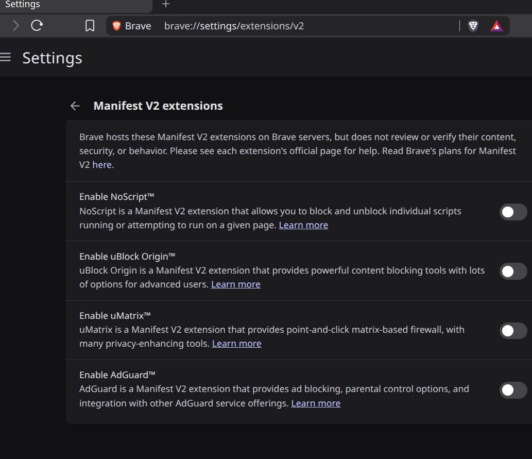532x459 pixels.
Task: Turn on the uMatrix toggle
Action: (x=513, y=331)
